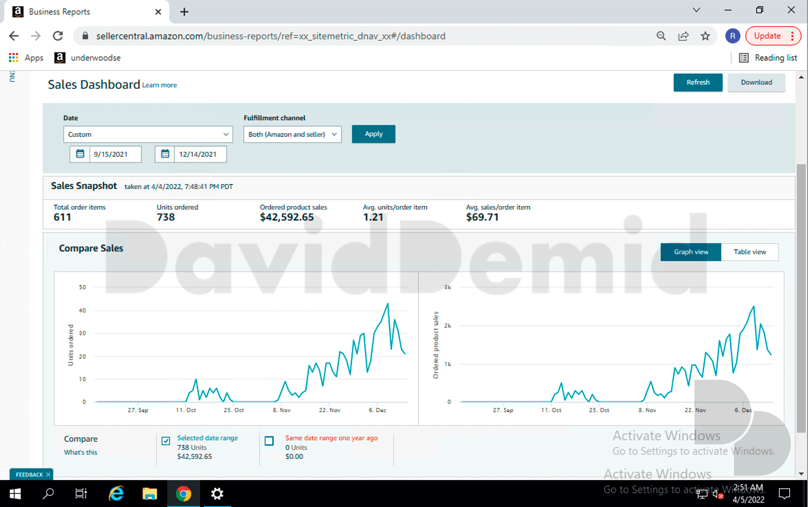Open the Apps grid icon in bookmarks bar

click(x=13, y=58)
